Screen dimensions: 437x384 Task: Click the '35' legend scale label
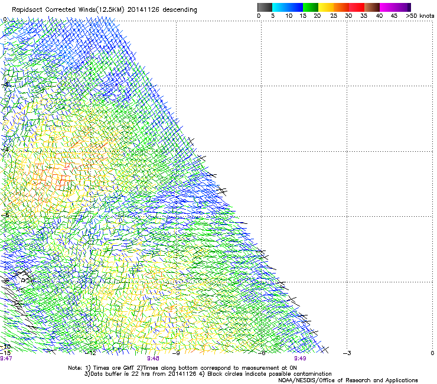pyautogui.click(x=364, y=16)
